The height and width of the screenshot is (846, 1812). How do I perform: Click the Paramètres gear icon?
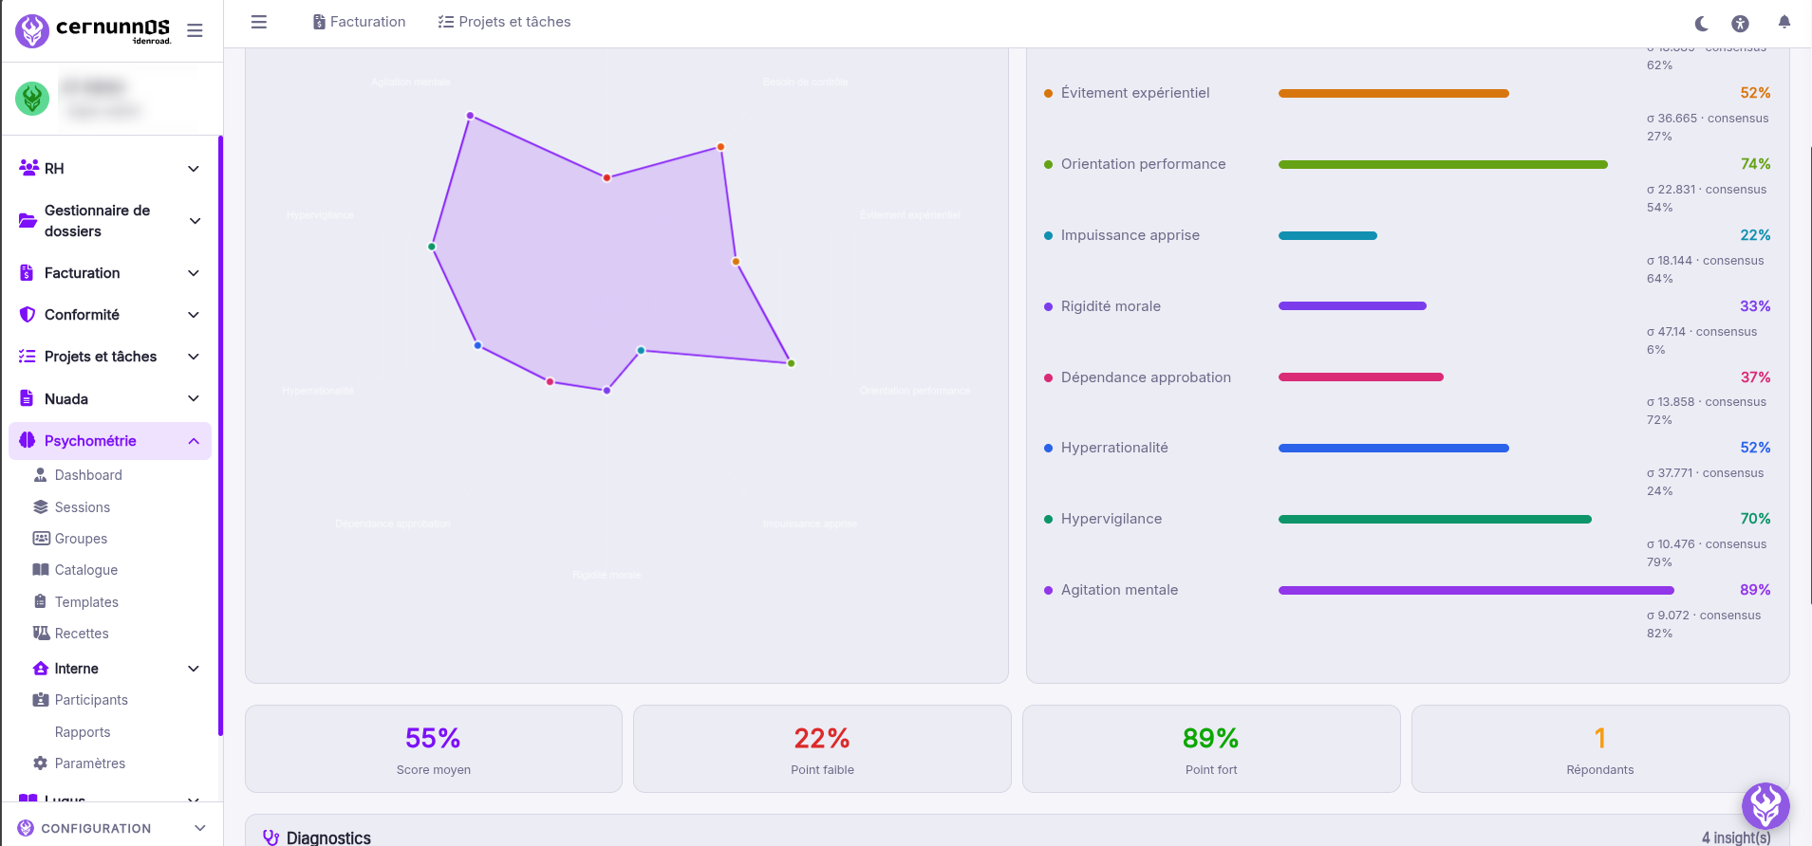point(41,763)
